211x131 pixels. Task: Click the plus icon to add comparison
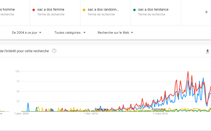tap(206, 12)
